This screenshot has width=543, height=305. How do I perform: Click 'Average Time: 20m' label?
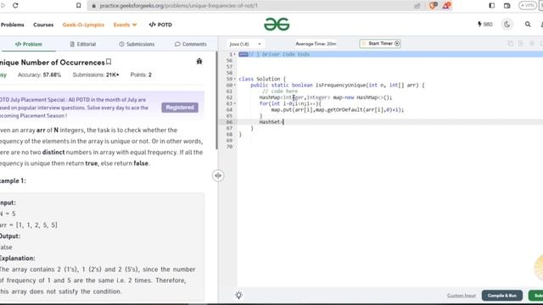point(316,44)
